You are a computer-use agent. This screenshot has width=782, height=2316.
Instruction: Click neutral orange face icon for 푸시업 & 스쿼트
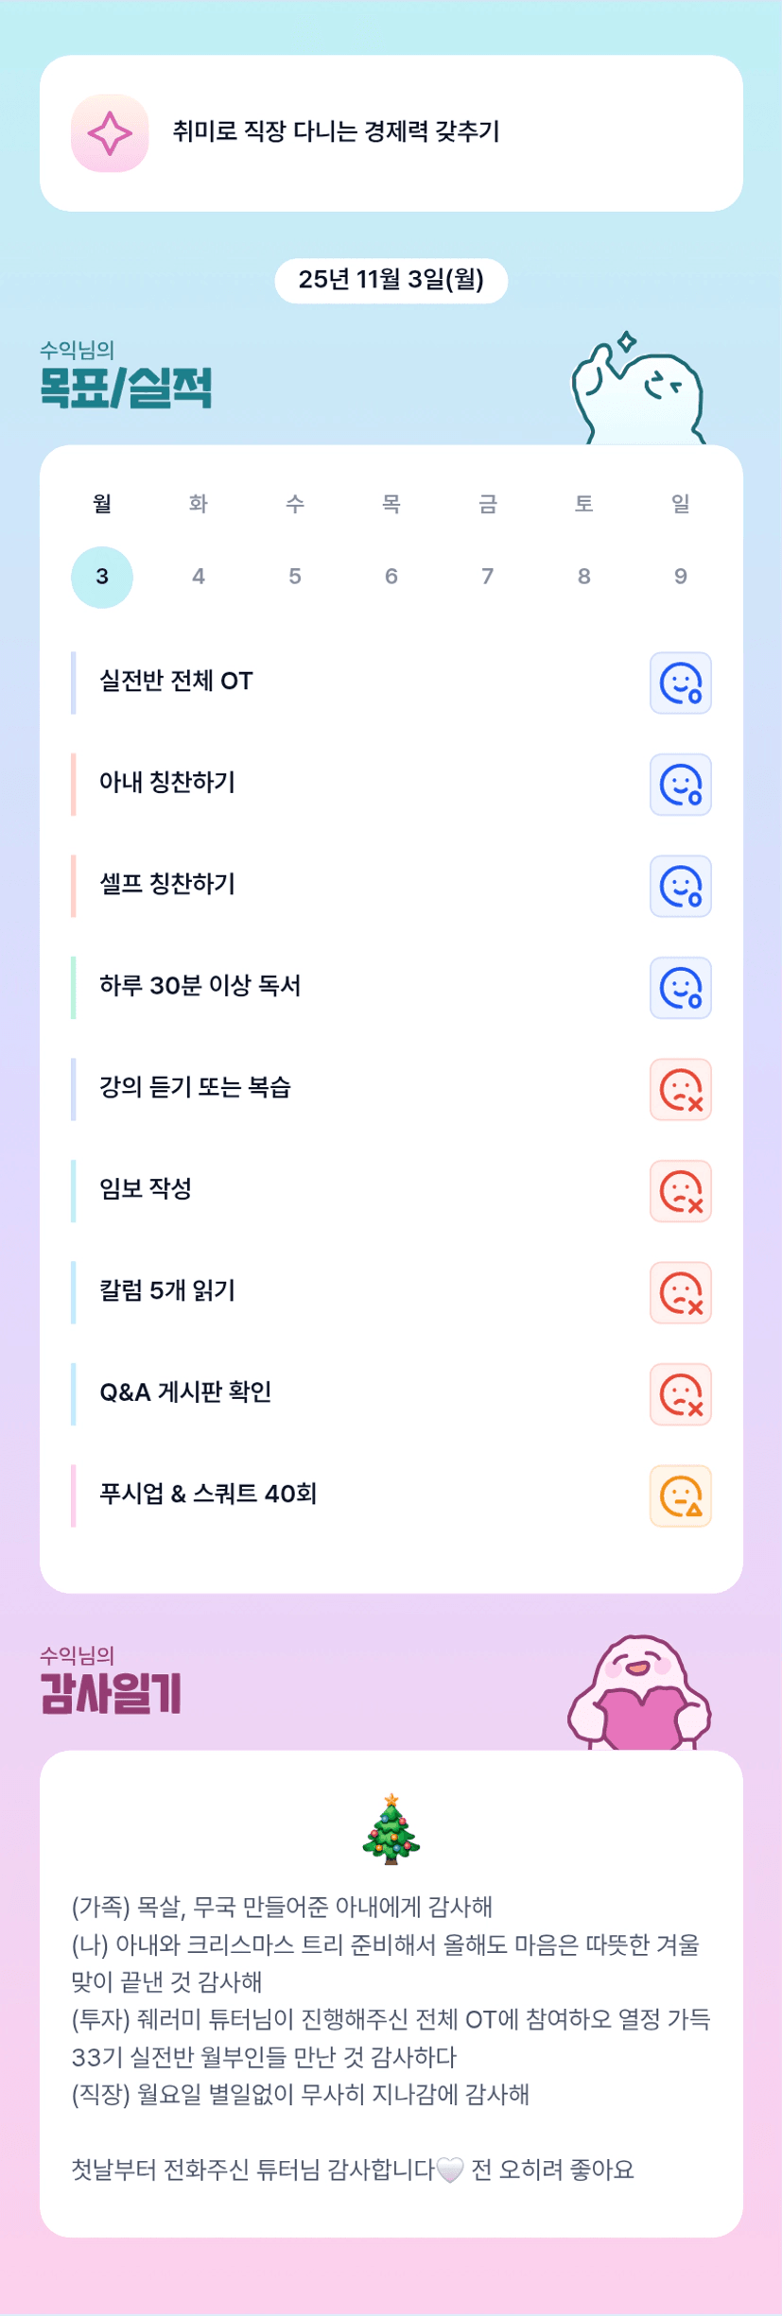coord(680,1495)
